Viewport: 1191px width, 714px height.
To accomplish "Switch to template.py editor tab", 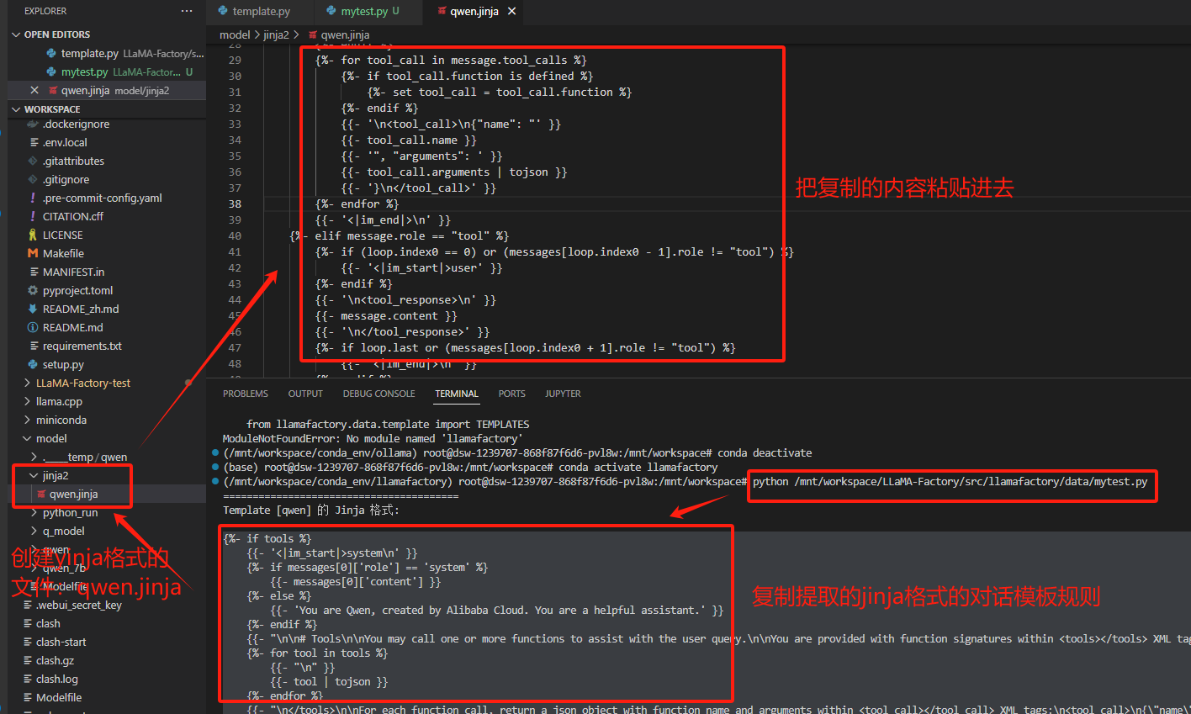I will [261, 11].
